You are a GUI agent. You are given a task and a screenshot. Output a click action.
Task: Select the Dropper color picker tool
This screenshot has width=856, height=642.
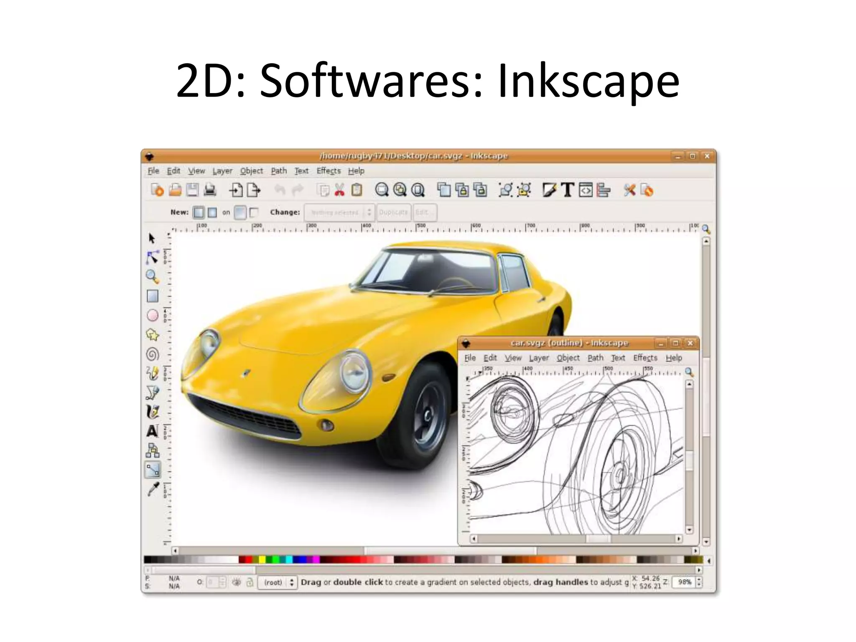tap(153, 489)
